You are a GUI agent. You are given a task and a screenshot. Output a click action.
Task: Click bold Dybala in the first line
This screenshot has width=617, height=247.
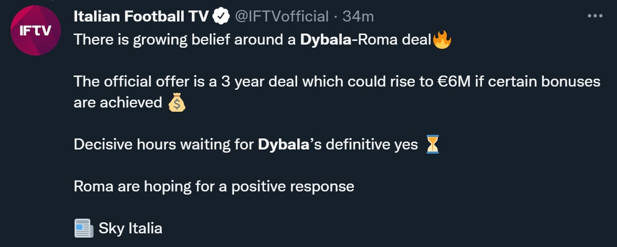click(x=325, y=40)
